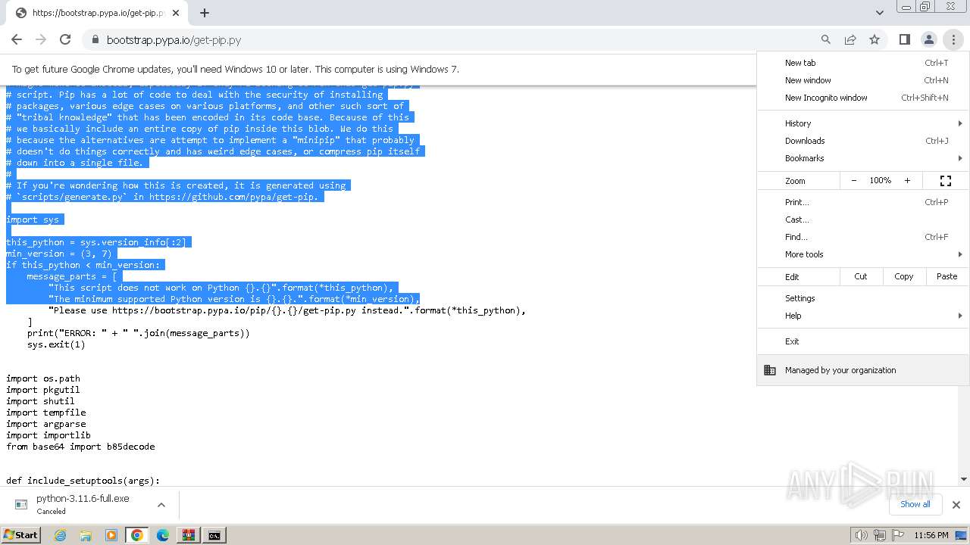This screenshot has height=545, width=970.
Task: Choose Print... from the menu
Action: (x=863, y=202)
